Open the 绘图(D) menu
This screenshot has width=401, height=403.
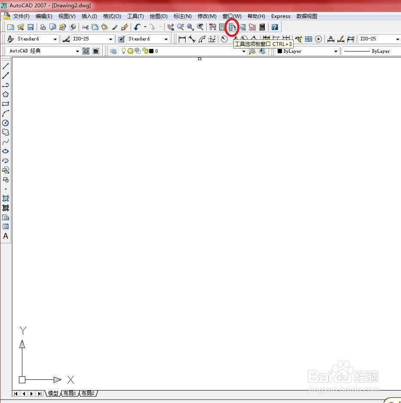click(x=159, y=16)
